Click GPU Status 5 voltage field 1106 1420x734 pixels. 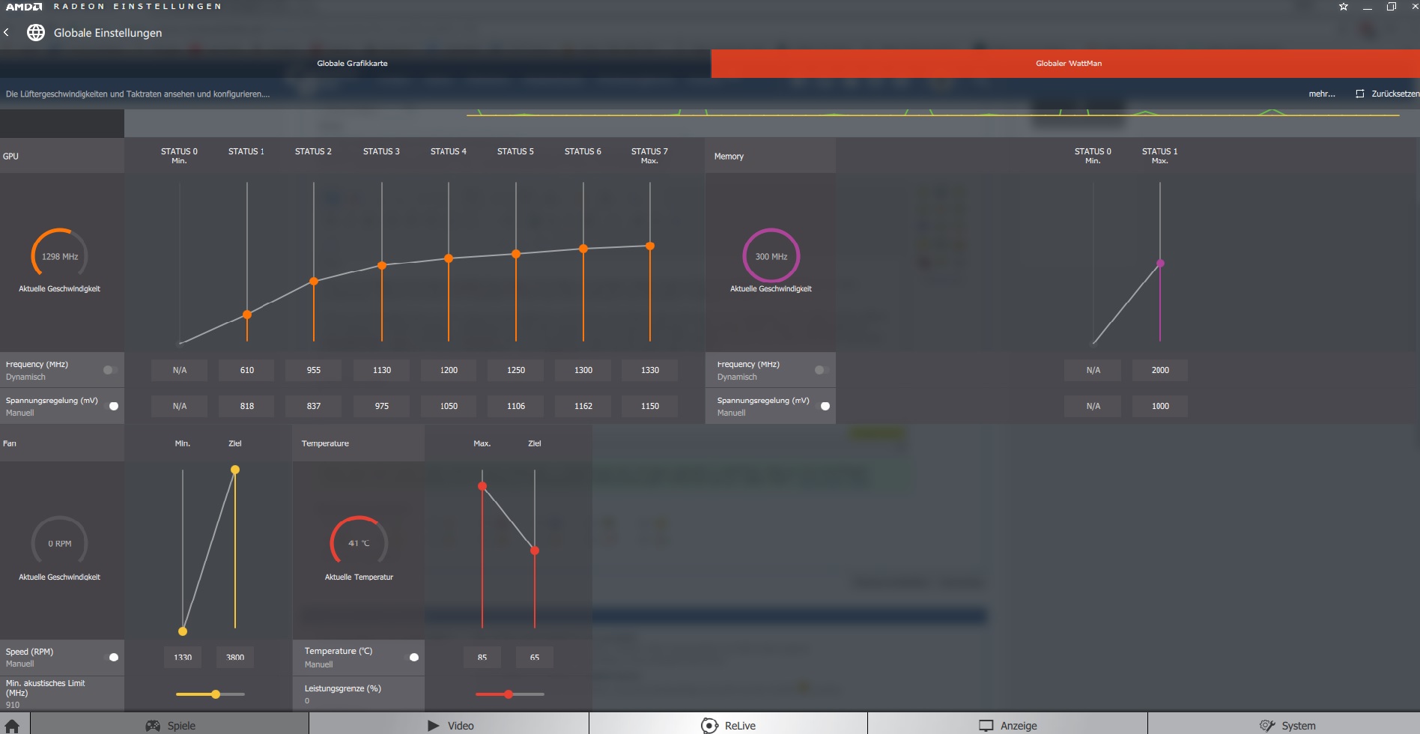pyautogui.click(x=516, y=406)
